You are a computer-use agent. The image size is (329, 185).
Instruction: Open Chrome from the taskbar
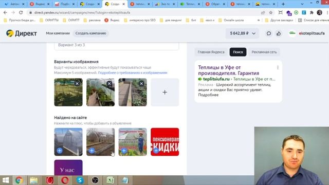pos(19,180)
